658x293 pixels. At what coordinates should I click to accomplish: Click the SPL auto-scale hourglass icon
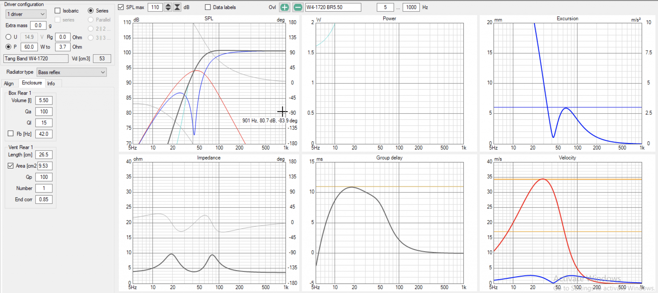(x=177, y=7)
